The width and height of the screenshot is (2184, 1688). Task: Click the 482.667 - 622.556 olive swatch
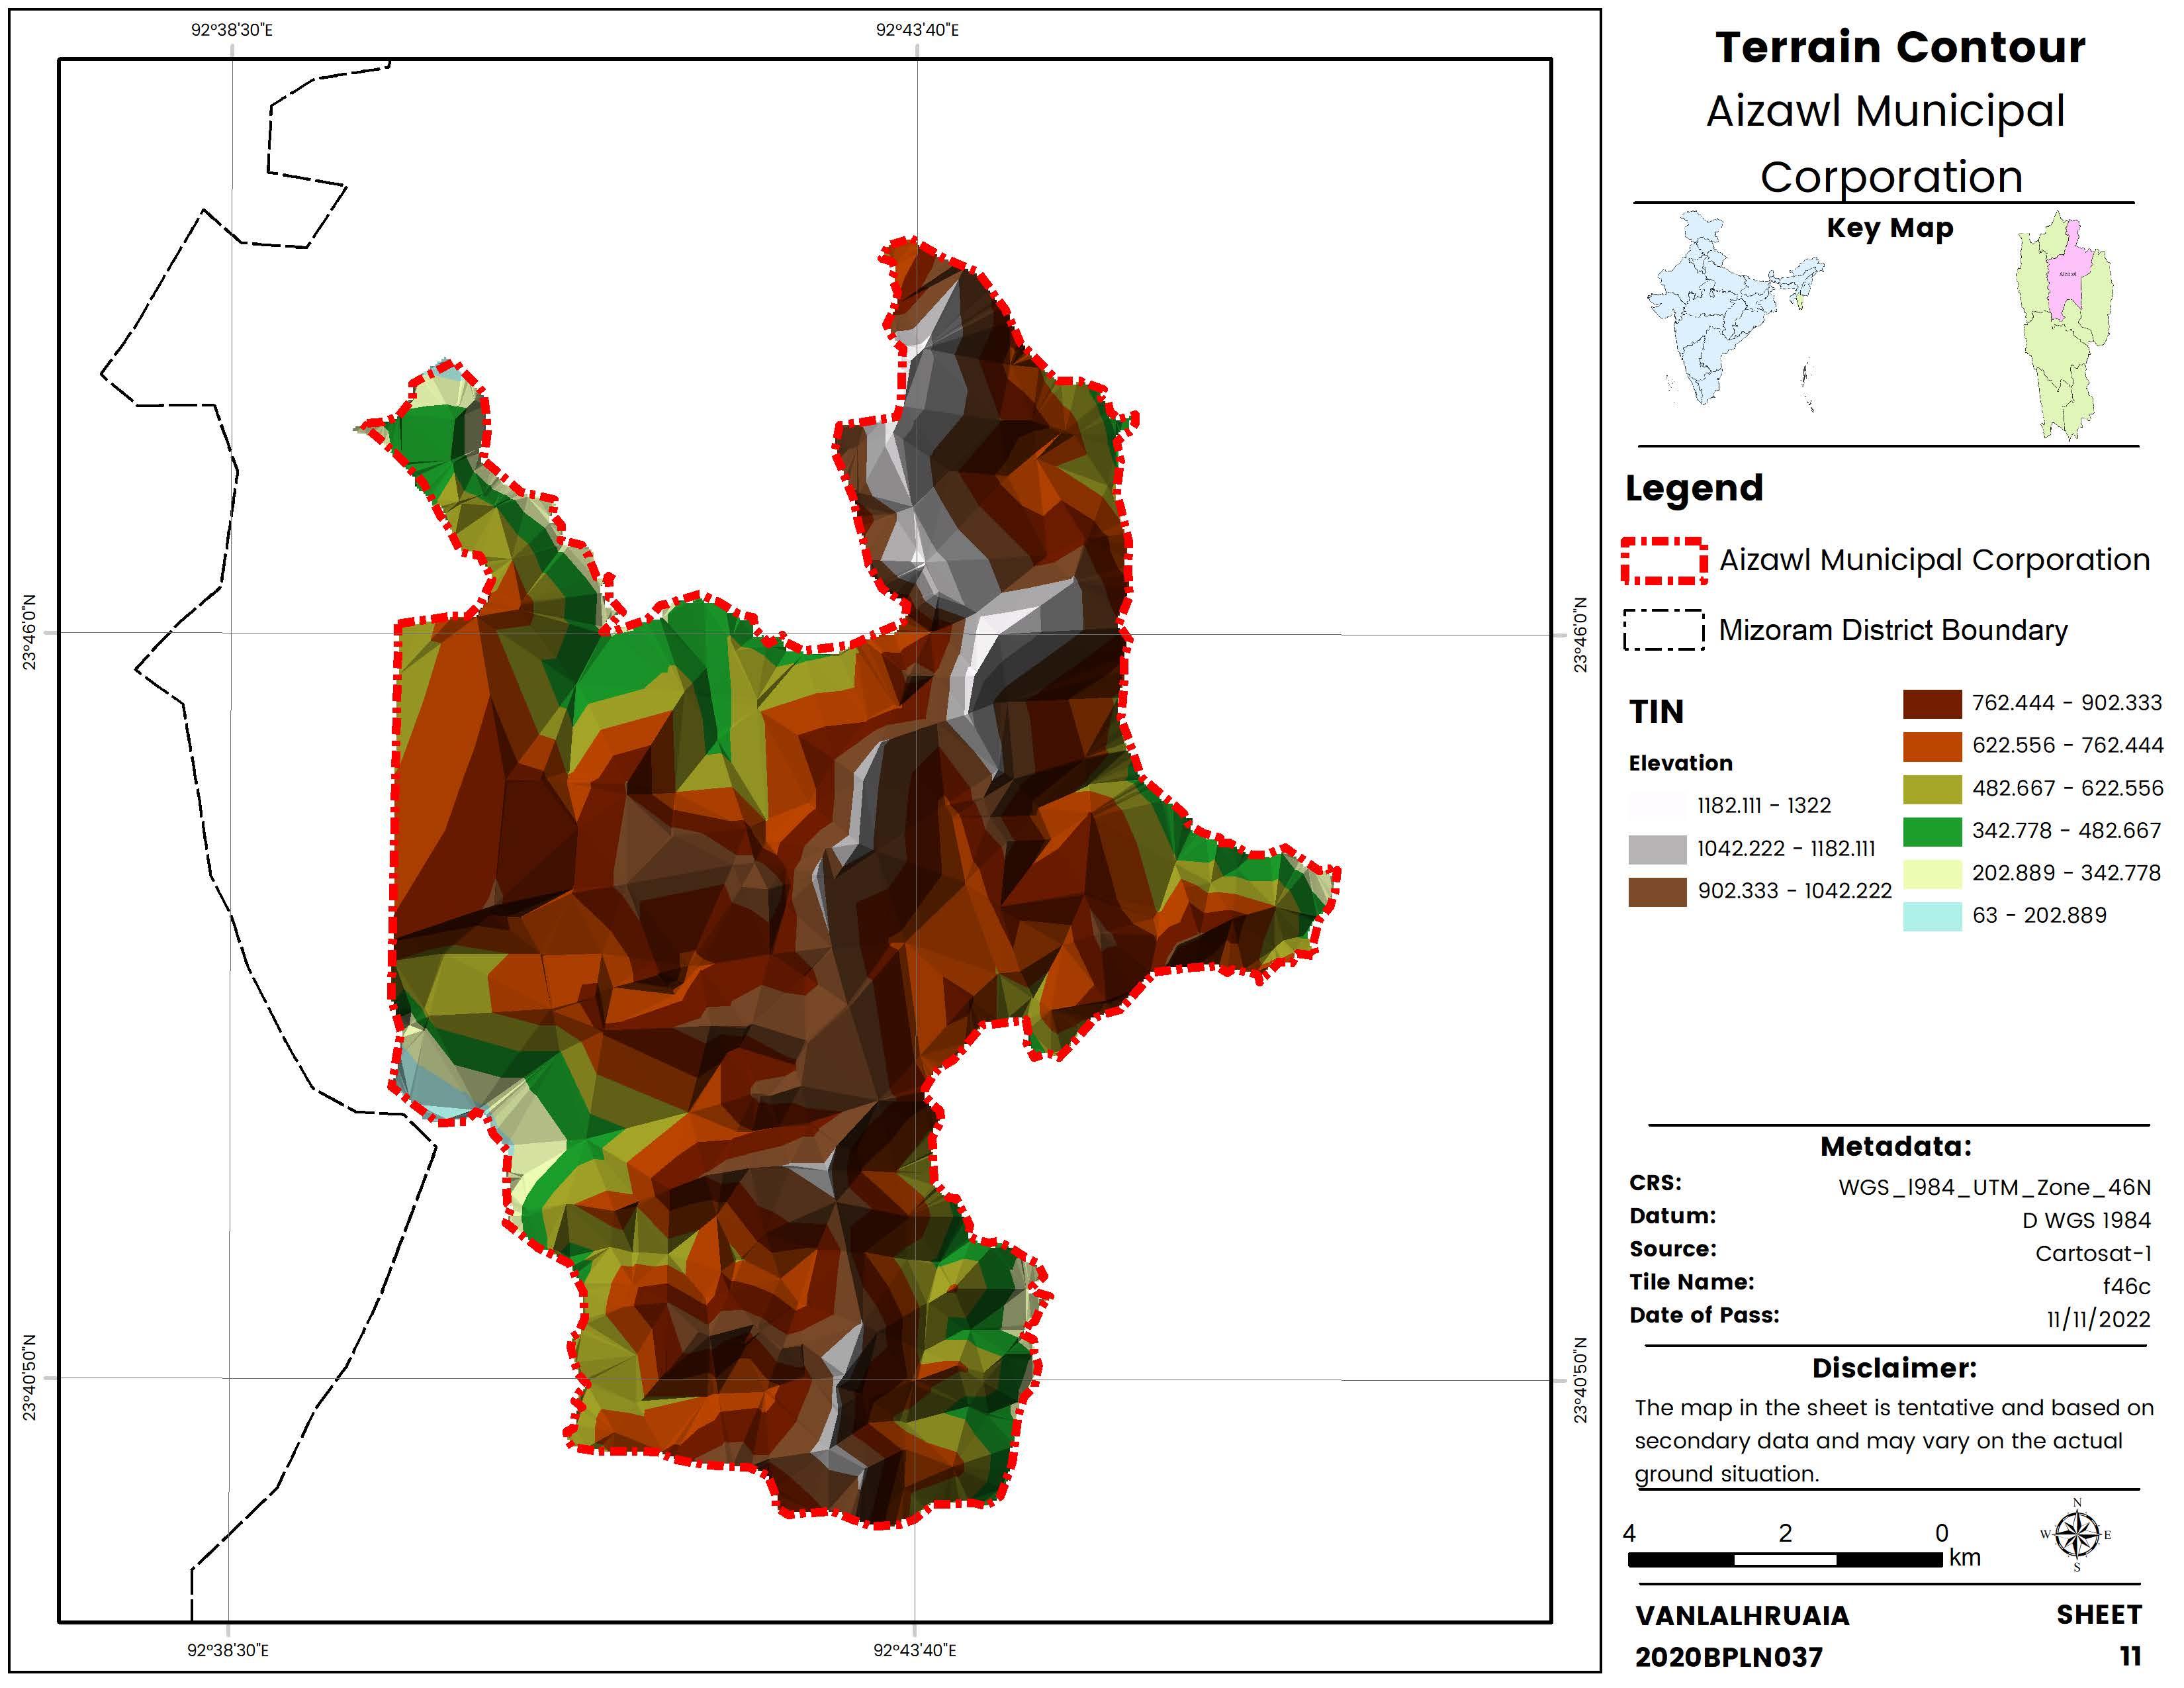[1932, 789]
